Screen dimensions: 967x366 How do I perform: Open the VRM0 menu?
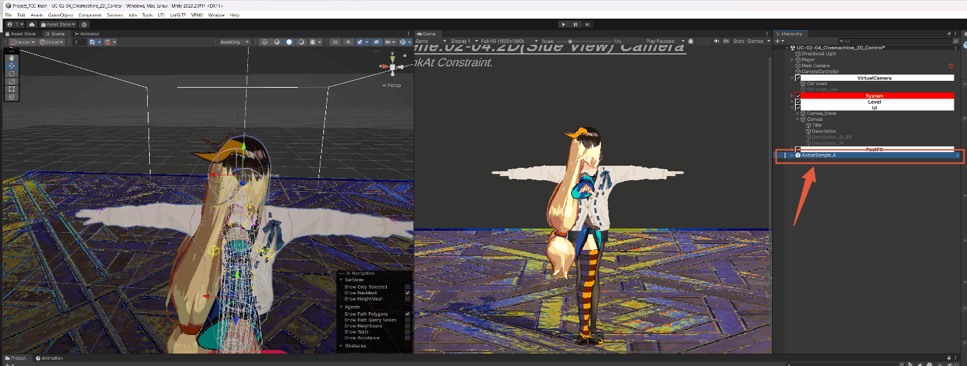click(197, 15)
